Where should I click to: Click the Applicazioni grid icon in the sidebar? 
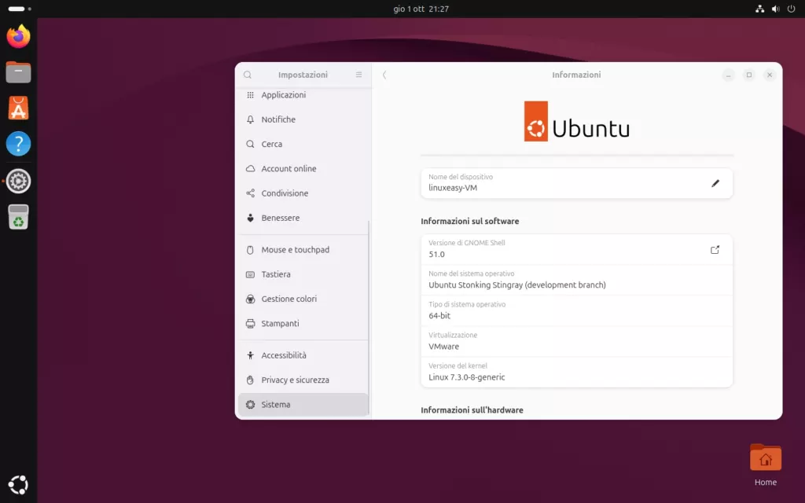tap(250, 95)
